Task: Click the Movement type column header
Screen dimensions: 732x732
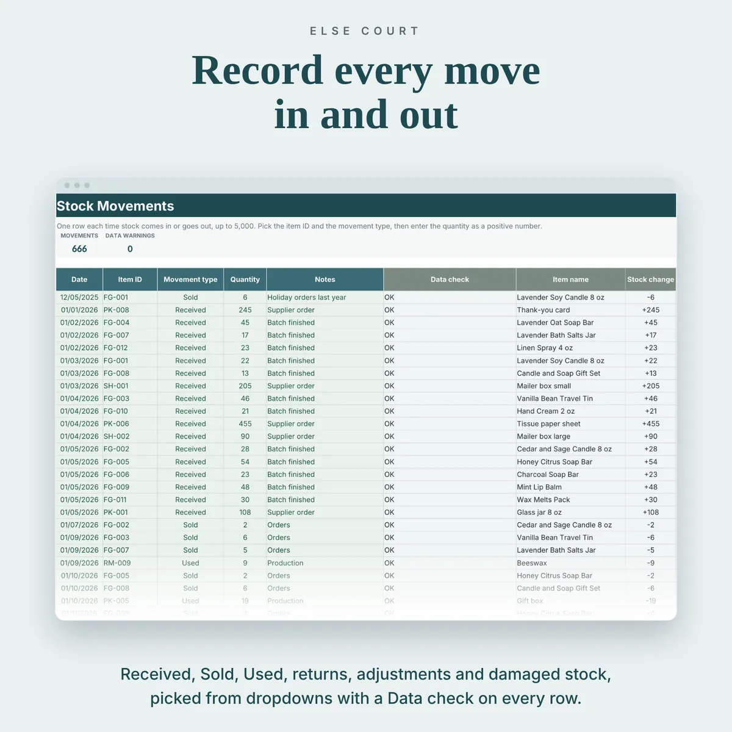Action: click(x=190, y=279)
